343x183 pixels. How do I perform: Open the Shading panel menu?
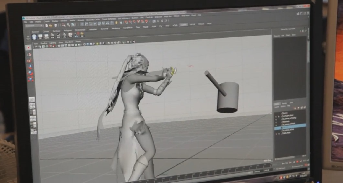tap(44, 42)
